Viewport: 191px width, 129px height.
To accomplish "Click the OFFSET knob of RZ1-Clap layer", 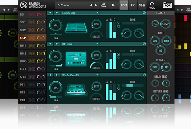I will point(96,66).
